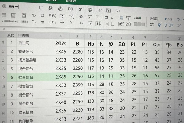Click the grid table icon
This screenshot has height=123, width=184.
click(x=121, y=18)
